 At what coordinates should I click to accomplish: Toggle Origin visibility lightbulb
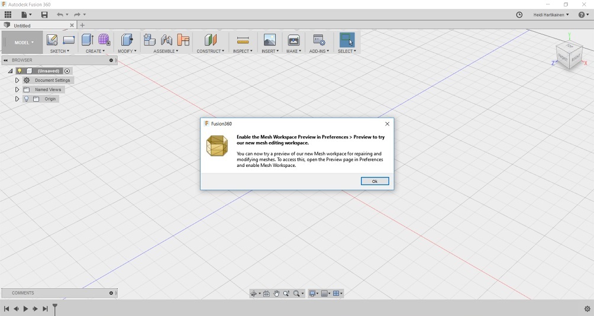coord(26,99)
